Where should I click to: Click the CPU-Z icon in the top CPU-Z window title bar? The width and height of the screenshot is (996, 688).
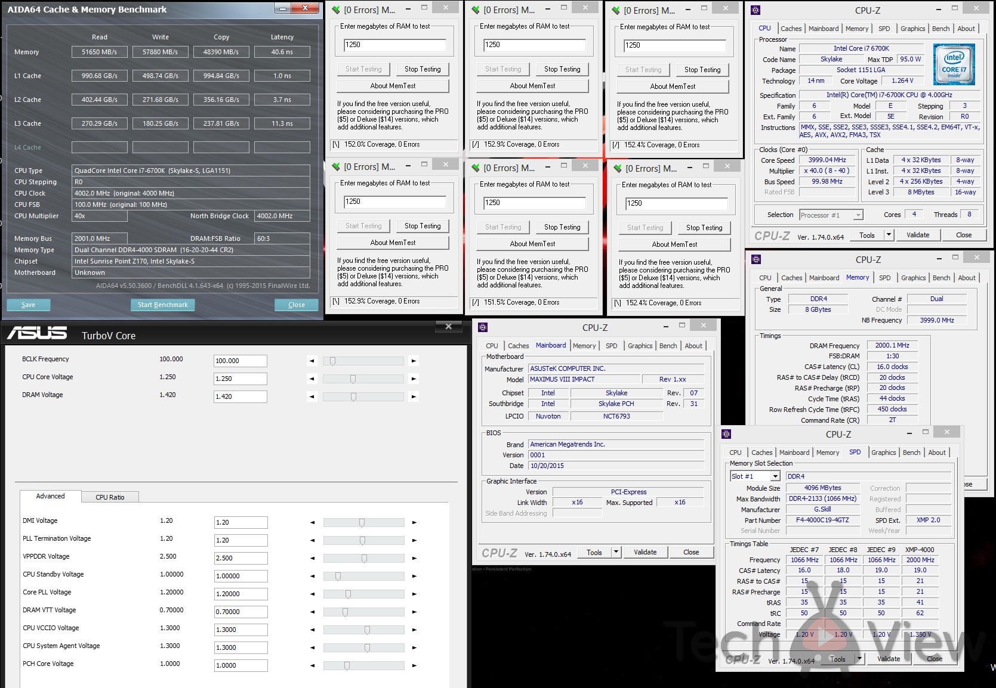(x=756, y=10)
